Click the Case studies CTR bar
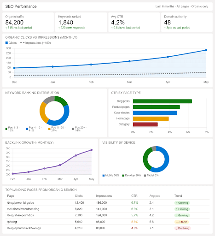Image resolution: width=215 pixels, height=236 pixels. tap(155, 113)
